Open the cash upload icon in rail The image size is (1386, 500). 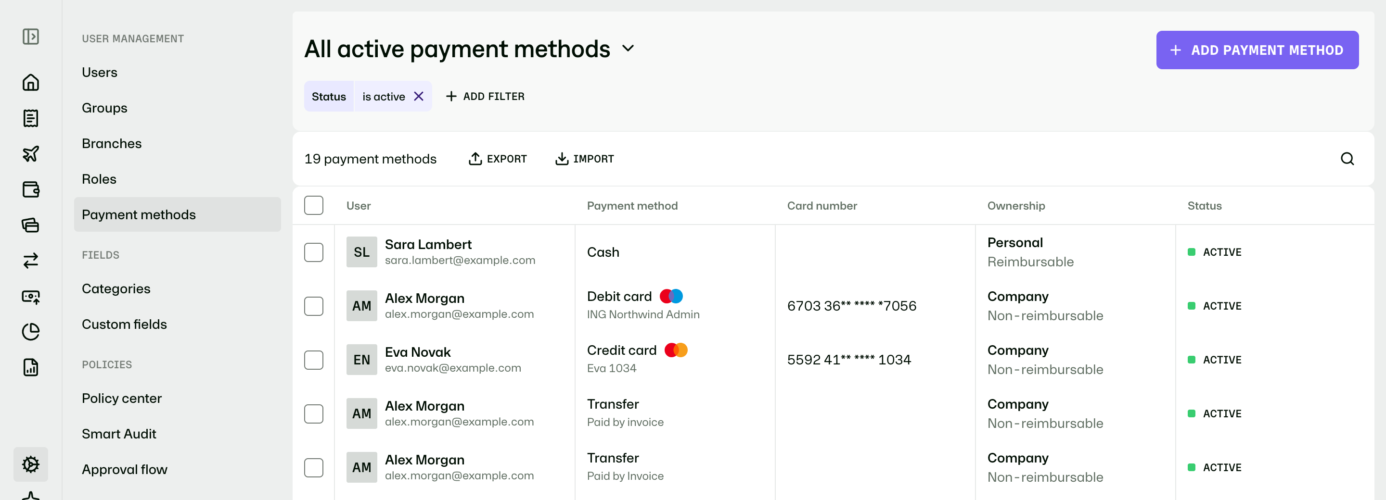click(x=31, y=296)
